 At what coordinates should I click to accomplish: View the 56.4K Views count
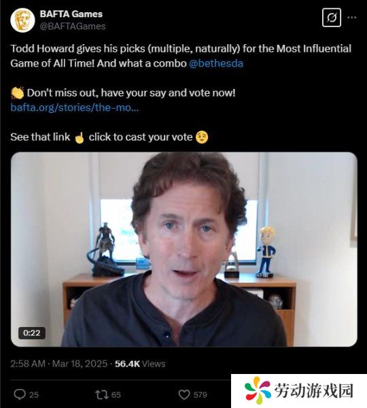click(140, 364)
